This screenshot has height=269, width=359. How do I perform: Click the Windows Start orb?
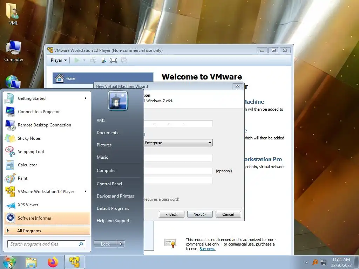click(x=9, y=262)
